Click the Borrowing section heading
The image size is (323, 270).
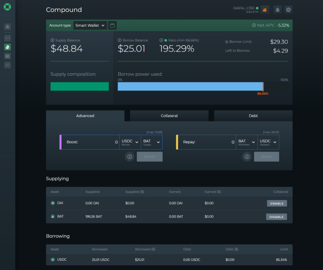pyautogui.click(x=58, y=236)
